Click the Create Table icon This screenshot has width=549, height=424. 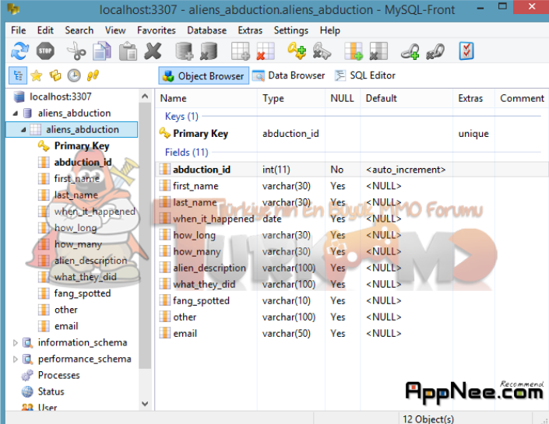click(x=241, y=51)
